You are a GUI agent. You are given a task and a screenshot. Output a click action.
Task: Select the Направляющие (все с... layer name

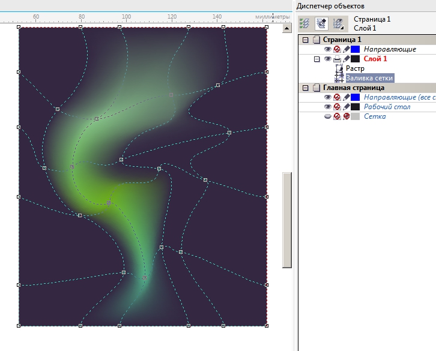pos(399,97)
